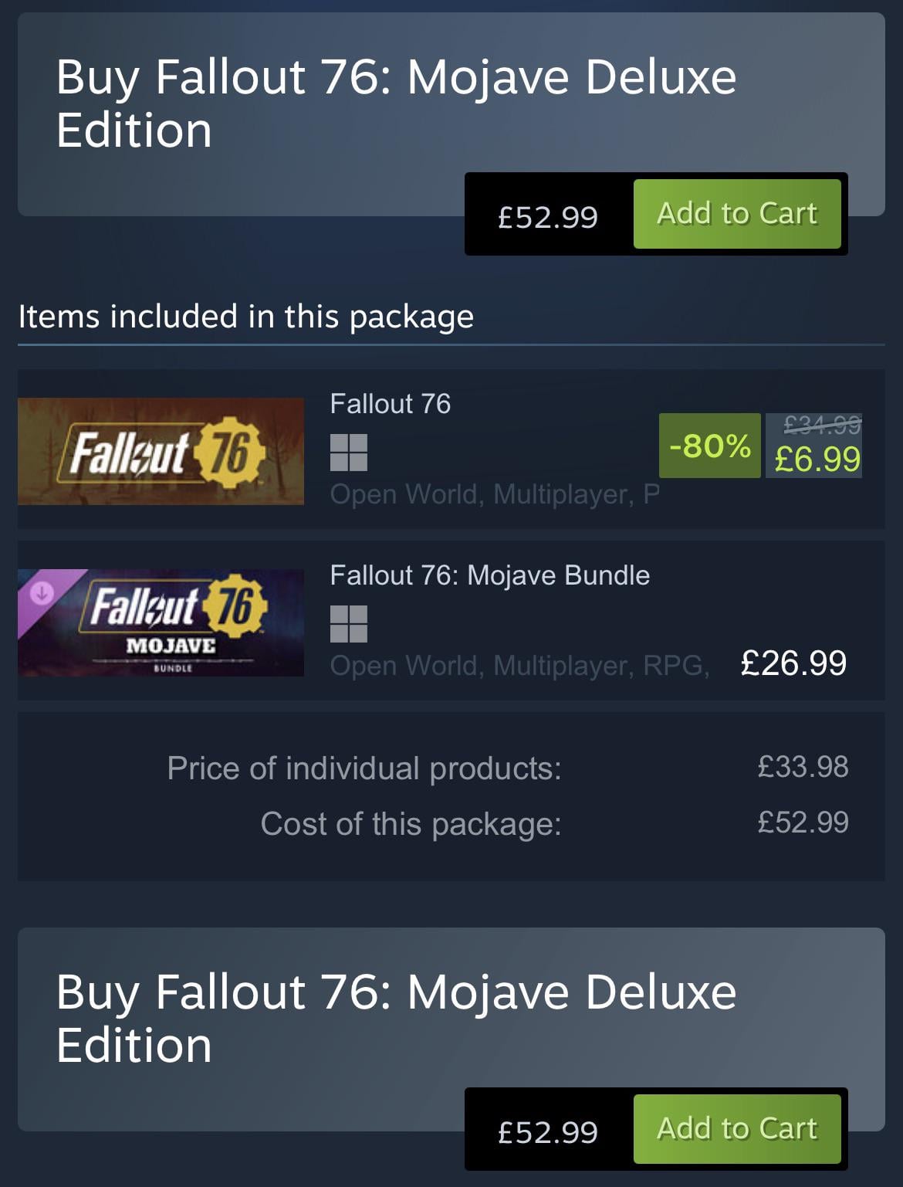This screenshot has height=1187, width=903.
Task: Click the bottom Add to Cart button
Action: coord(736,1129)
